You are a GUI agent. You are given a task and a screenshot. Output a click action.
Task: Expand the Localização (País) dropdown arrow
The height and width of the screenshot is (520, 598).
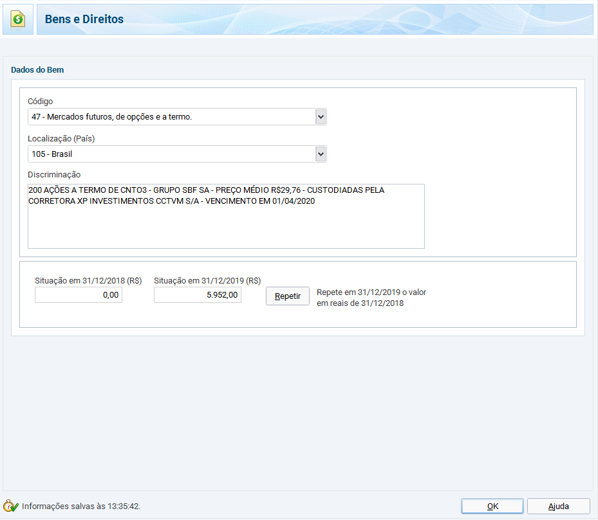tap(321, 154)
